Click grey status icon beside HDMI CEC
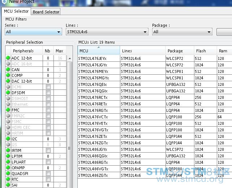The height and width of the screenshot is (188, 232). [x=8, y=127]
